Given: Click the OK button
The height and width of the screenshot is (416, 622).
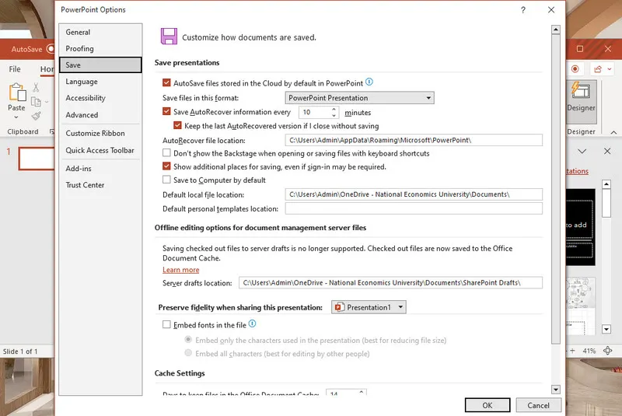Looking at the screenshot, I should click(487, 405).
